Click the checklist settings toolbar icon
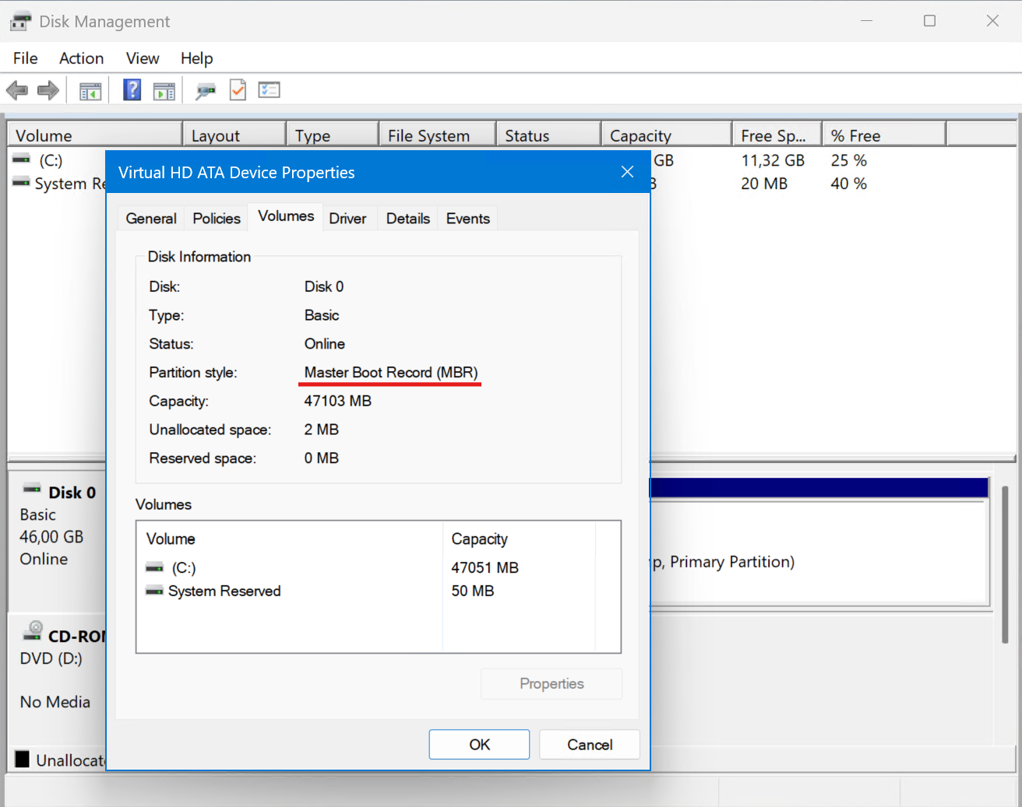The width and height of the screenshot is (1022, 807). tap(269, 90)
